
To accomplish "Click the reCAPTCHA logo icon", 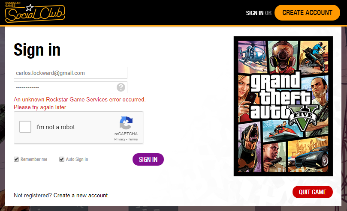I will pyautogui.click(x=126, y=123).
